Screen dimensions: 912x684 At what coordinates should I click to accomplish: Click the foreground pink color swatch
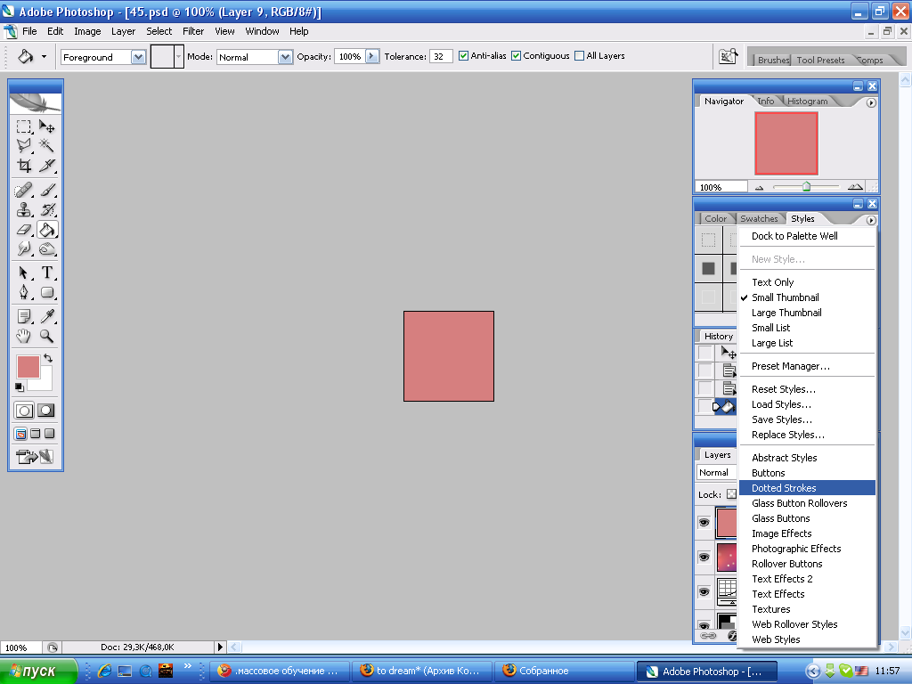[x=28, y=366]
